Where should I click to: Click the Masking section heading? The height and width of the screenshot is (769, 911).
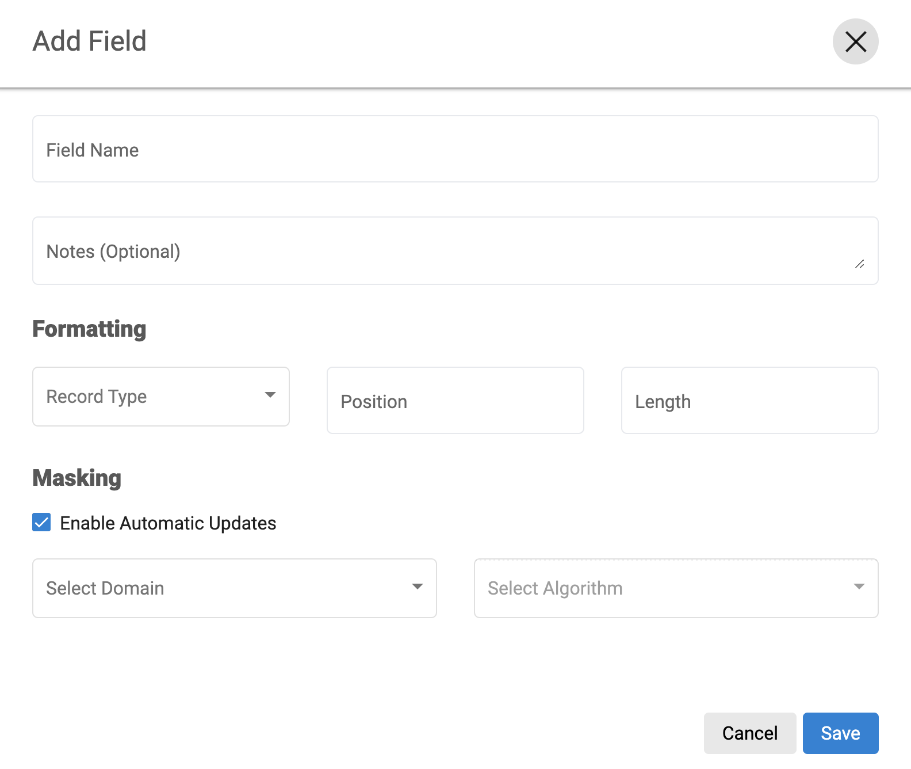(x=76, y=478)
